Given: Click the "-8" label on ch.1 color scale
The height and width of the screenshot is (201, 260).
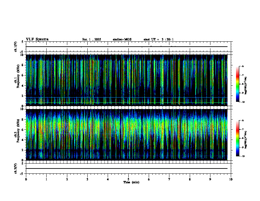Looking at the screenshot, I should (242, 84).
